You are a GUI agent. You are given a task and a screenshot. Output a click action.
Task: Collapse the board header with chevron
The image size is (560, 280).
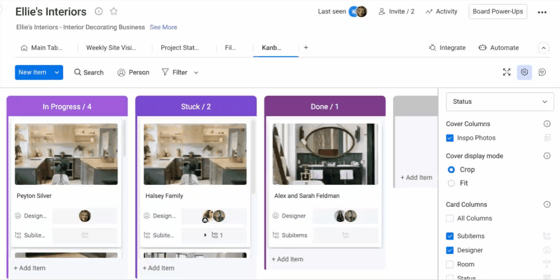tap(544, 48)
